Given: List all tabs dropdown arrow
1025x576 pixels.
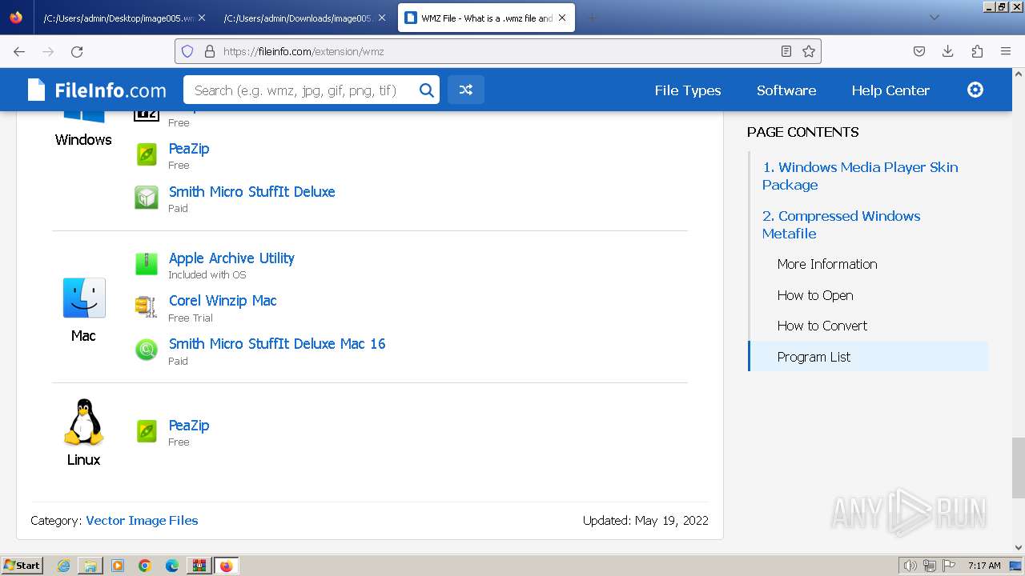Looking at the screenshot, I should 934,18.
